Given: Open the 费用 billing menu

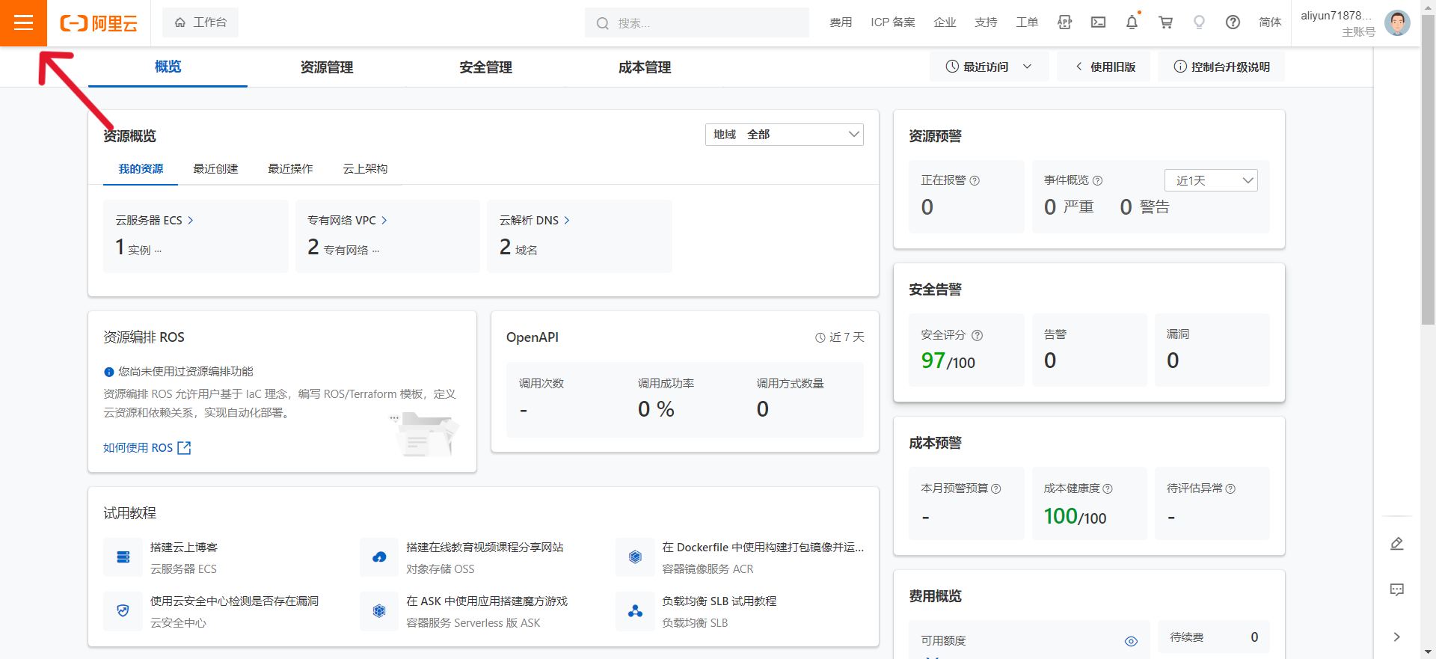Looking at the screenshot, I should [841, 22].
